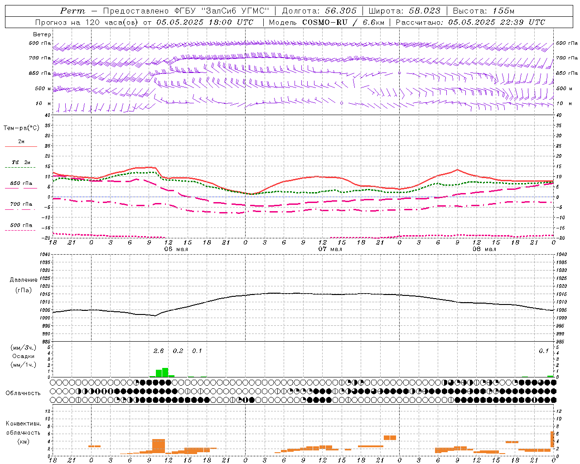
Task: Click the longitude value "Долгота: 56.305"
Action: [319, 11]
